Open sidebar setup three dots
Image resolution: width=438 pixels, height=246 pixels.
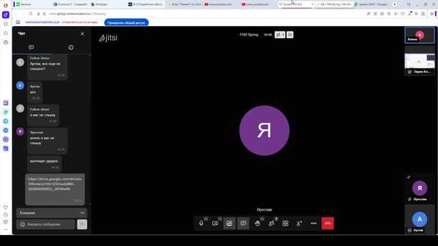5,230
